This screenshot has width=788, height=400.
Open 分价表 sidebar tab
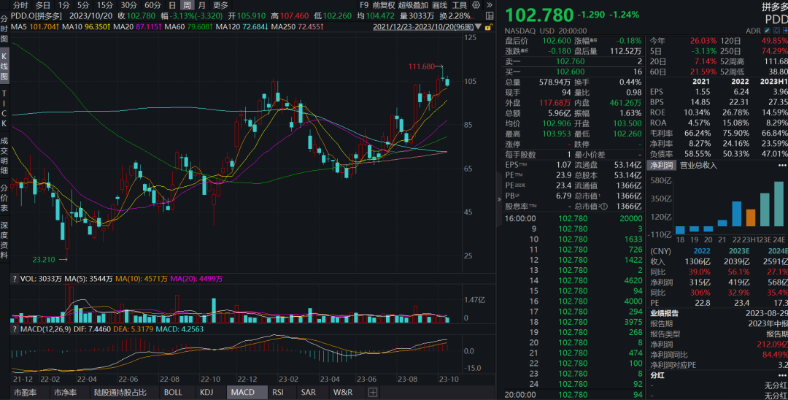[4, 199]
